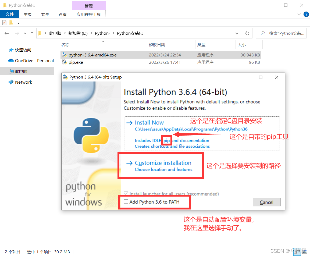Select the python-3.6.4-amd64.exe file
The height and width of the screenshot is (256, 310).
(161, 55)
